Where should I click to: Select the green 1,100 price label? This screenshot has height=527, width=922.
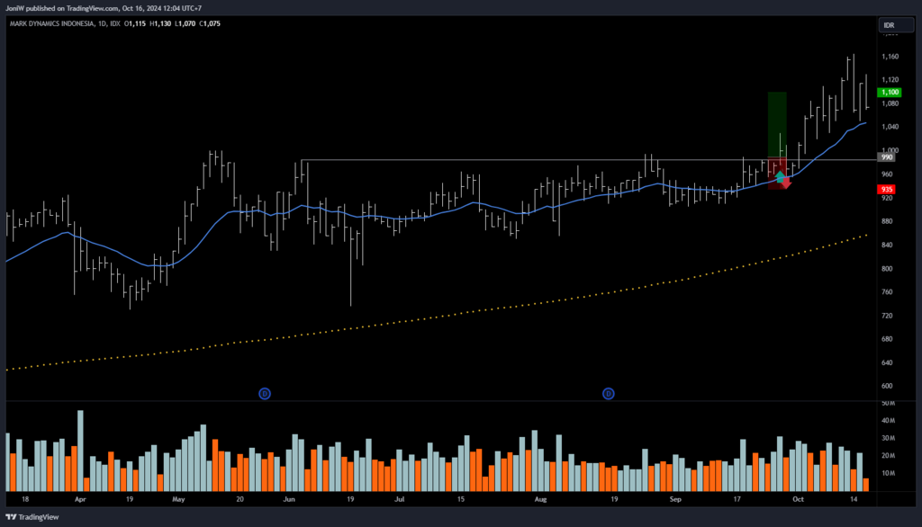(x=889, y=92)
